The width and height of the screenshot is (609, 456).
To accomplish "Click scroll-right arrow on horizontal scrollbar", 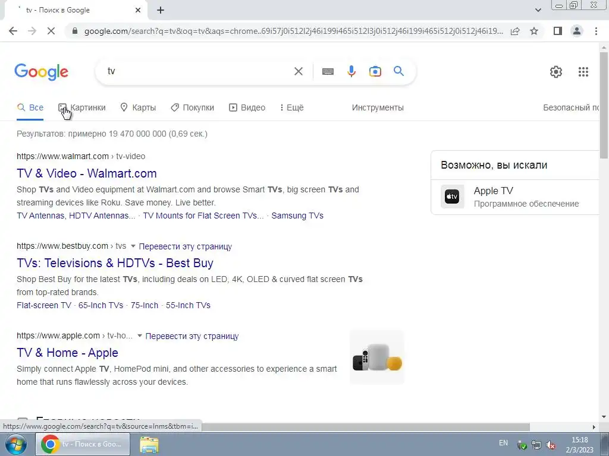I will [594, 427].
